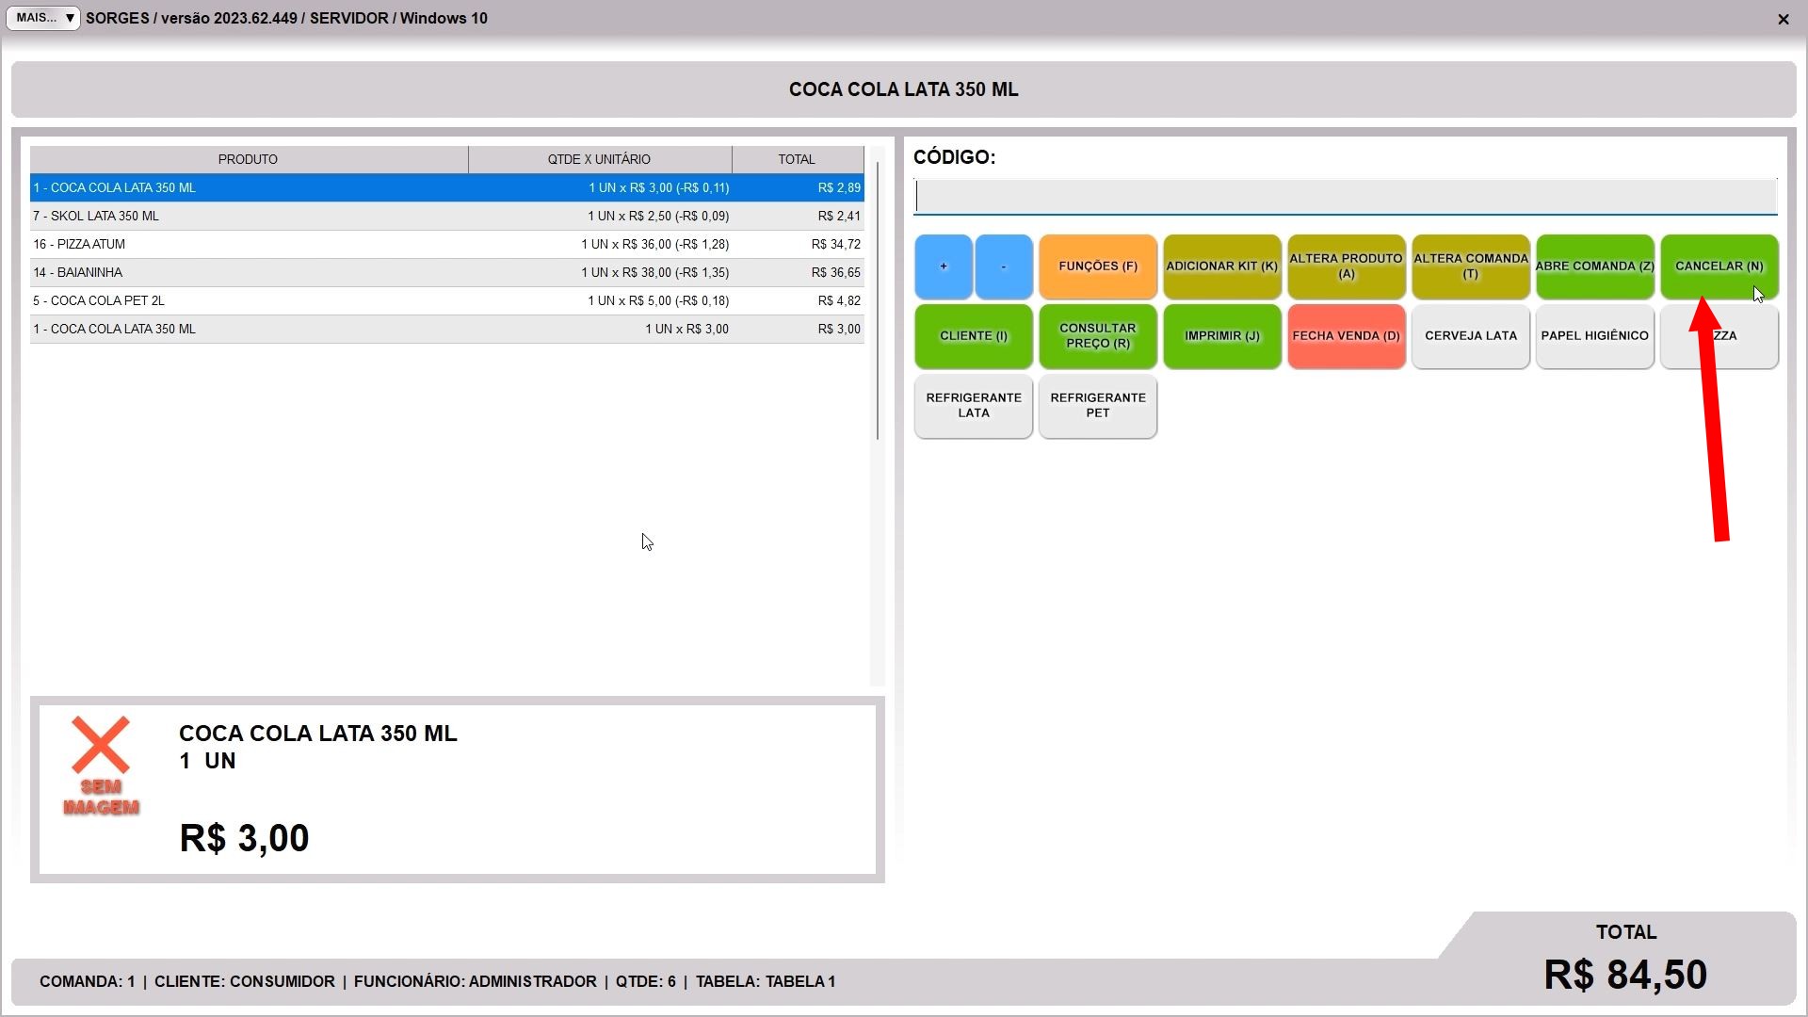Click the CONSULTAR PREÇO (R) button
This screenshot has height=1017, width=1808.
coord(1097,336)
